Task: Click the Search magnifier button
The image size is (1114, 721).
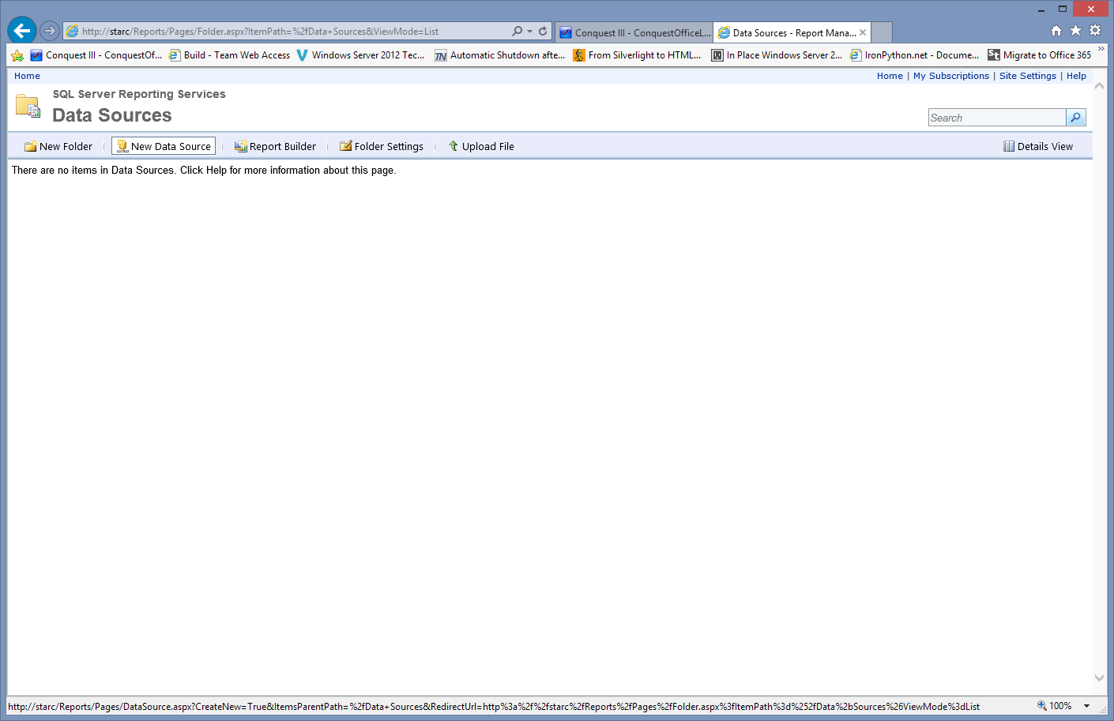Action: 1075,118
